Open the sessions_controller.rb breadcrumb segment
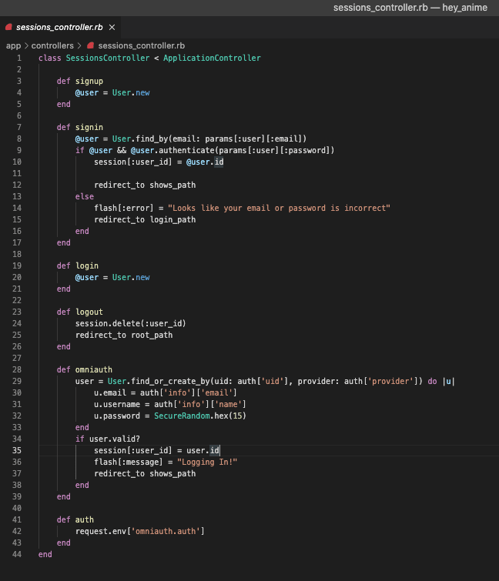 click(141, 45)
